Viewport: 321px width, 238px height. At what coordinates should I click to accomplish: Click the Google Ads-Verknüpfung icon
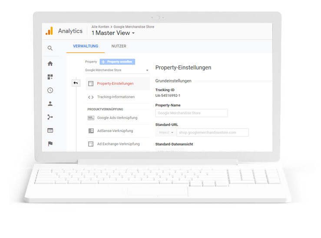pos(91,118)
